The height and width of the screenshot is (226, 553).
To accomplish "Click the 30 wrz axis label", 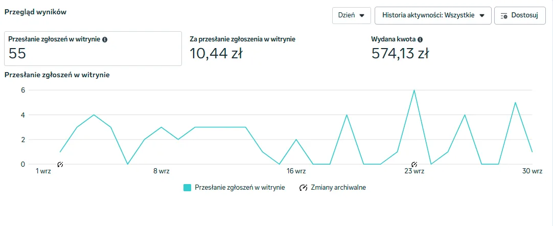I will pos(532,172).
